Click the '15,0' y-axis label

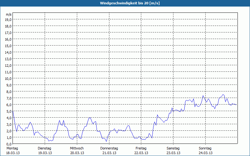8,46
